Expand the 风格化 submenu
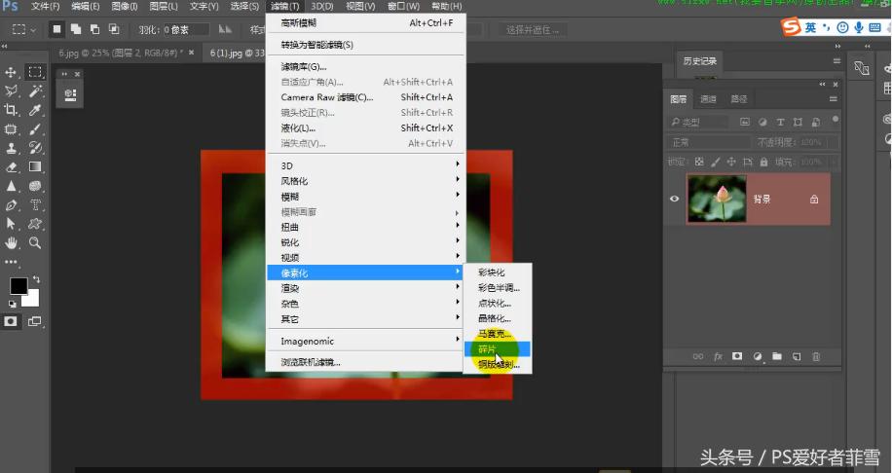 pyautogui.click(x=366, y=181)
